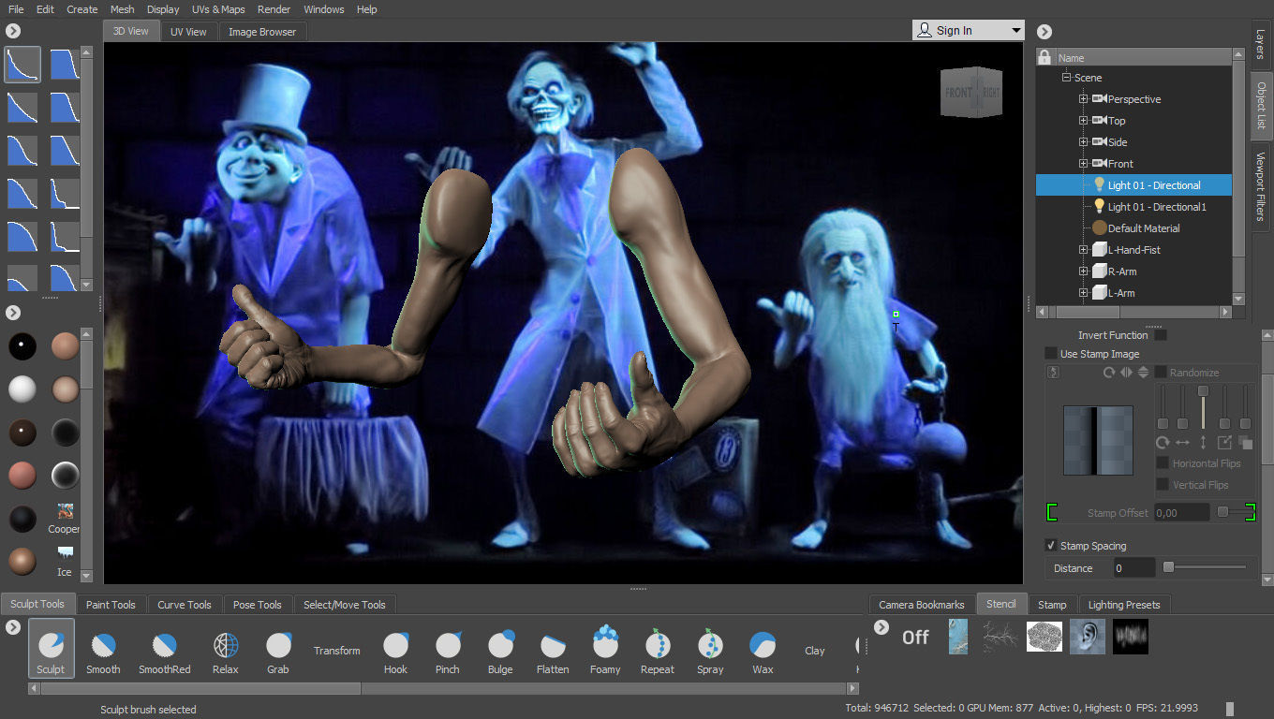Select the Sculpt brush tool
The image size is (1274, 719).
51,649
